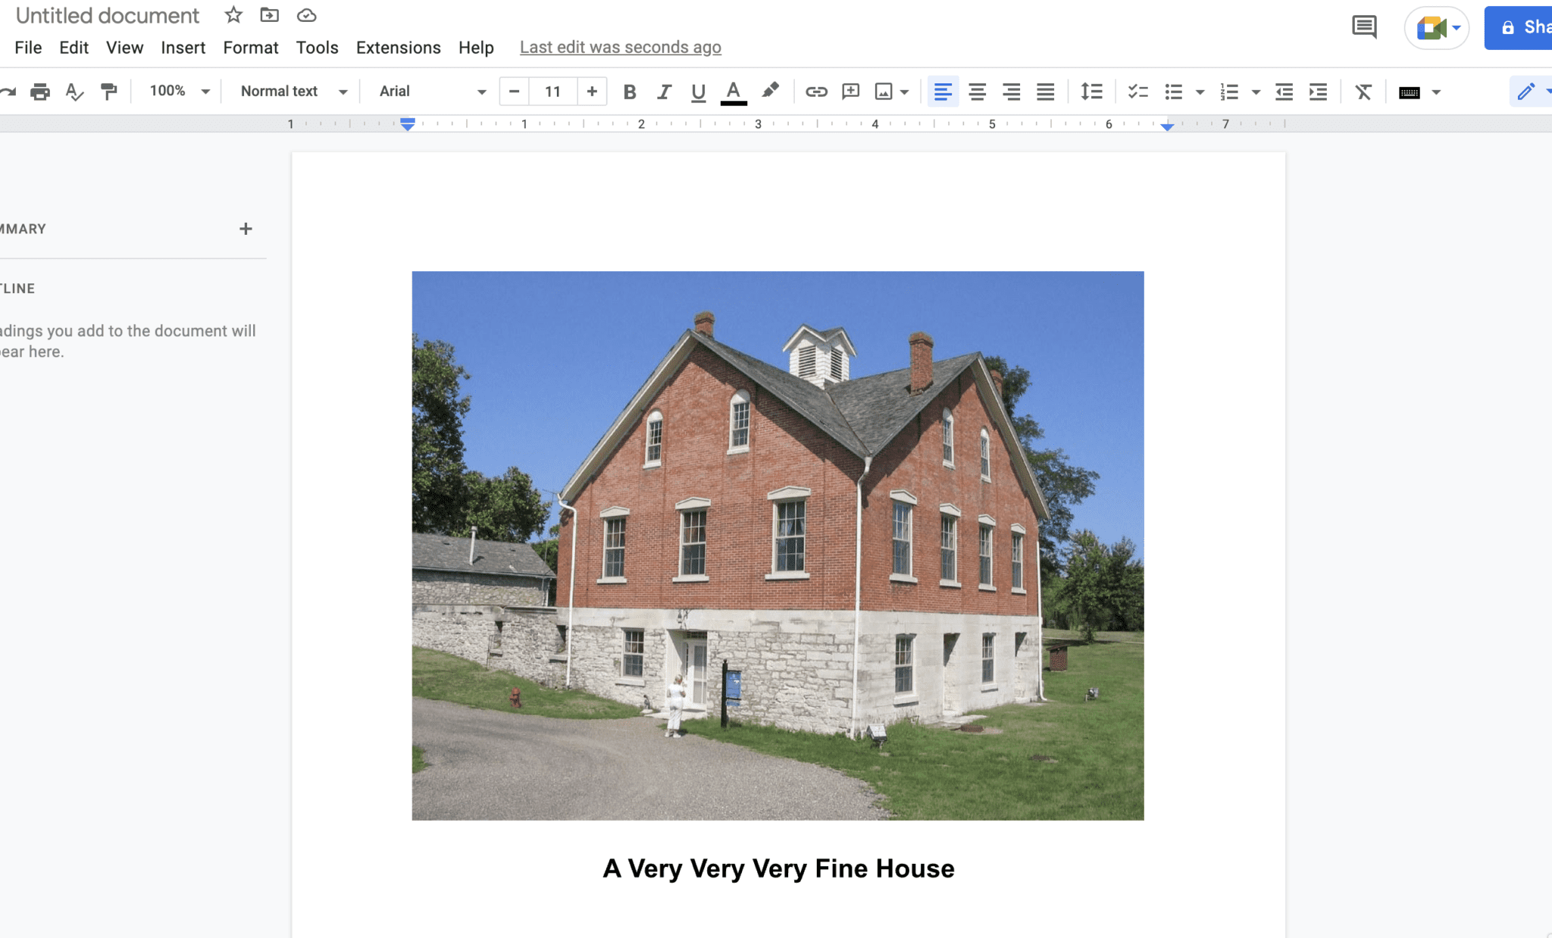Open the comment history panel
The image size is (1552, 938).
pos(1364,27)
